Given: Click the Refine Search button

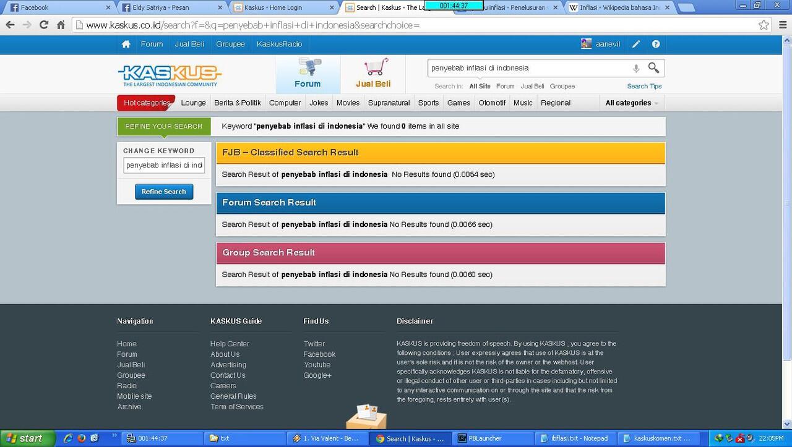Looking at the screenshot, I should point(164,192).
